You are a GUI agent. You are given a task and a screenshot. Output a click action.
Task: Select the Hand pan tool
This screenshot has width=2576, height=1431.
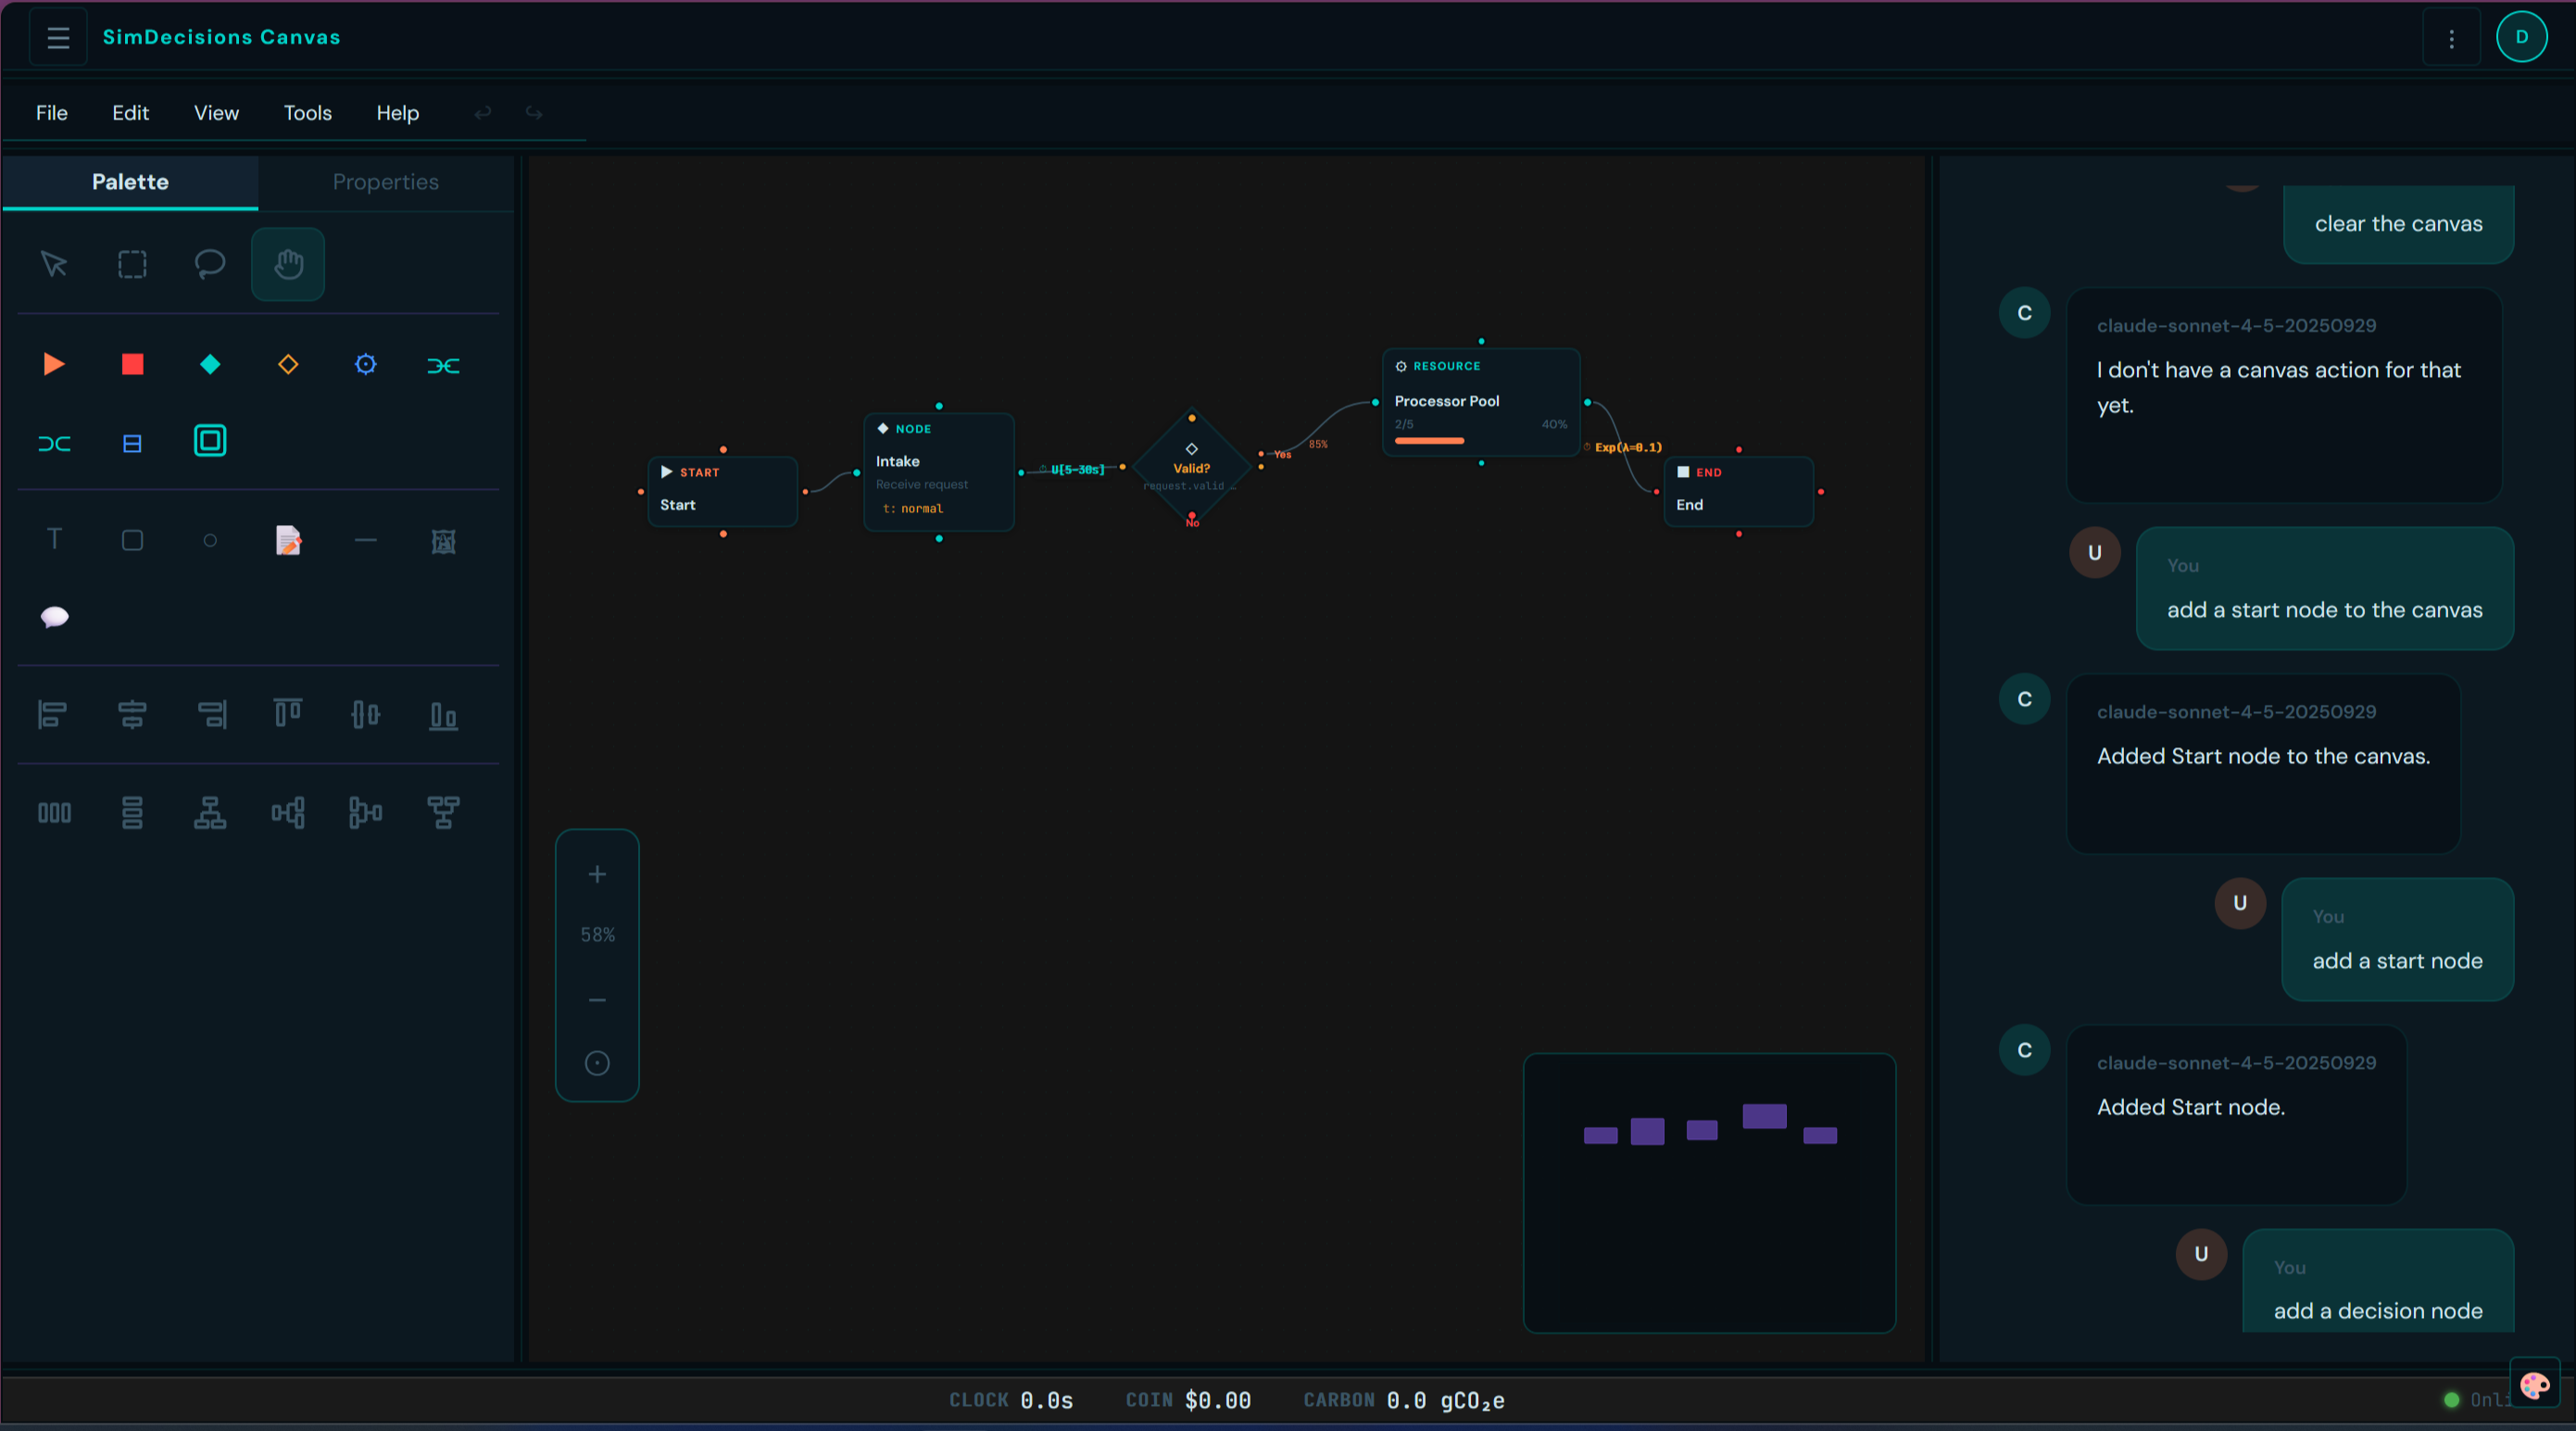(x=288, y=264)
